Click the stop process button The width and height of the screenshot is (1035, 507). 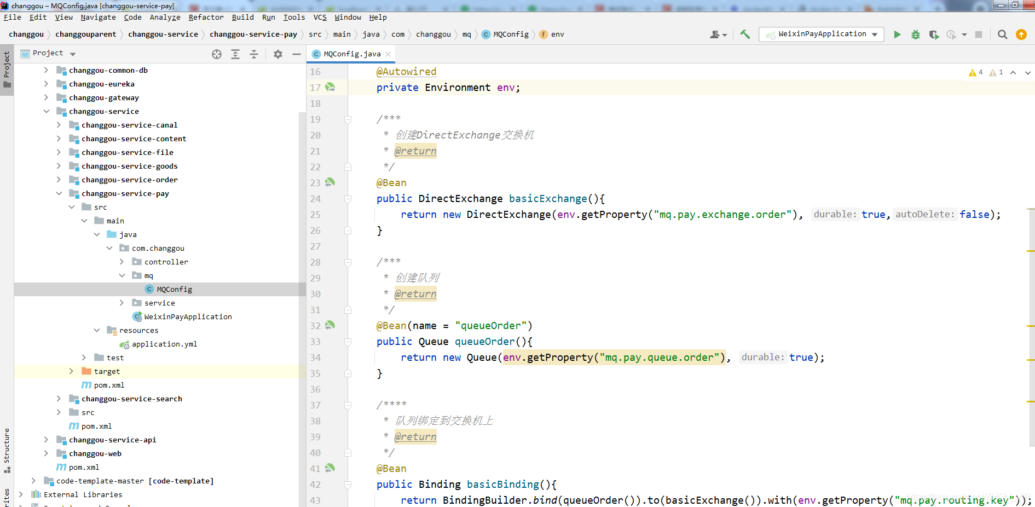(979, 34)
